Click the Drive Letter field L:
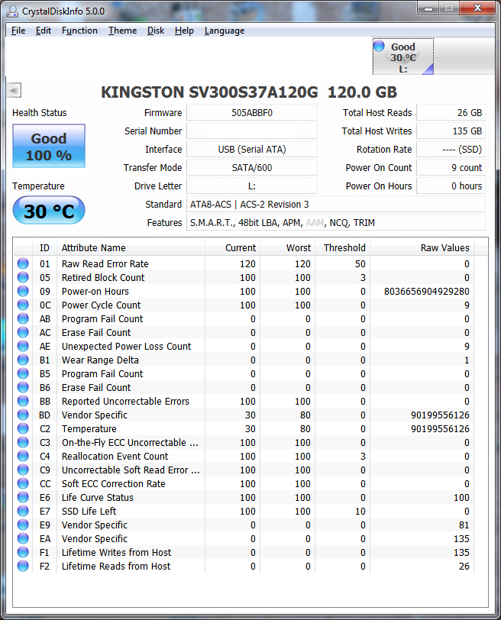 coord(252,186)
